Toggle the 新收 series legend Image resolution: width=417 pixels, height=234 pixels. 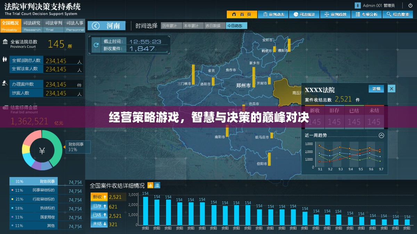click(99, 197)
